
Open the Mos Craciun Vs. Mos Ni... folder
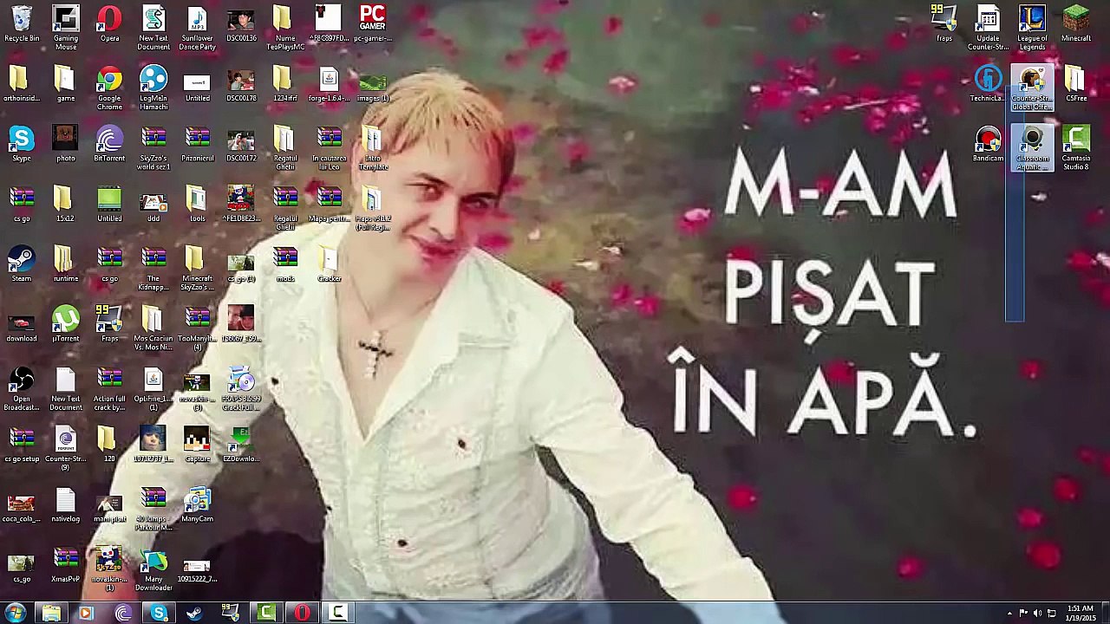(153, 328)
